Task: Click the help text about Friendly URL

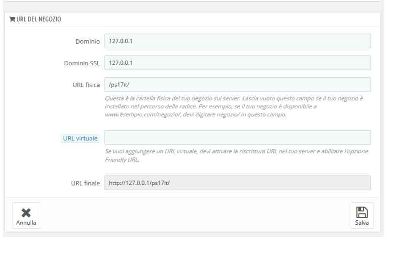Action: pyautogui.click(x=237, y=156)
